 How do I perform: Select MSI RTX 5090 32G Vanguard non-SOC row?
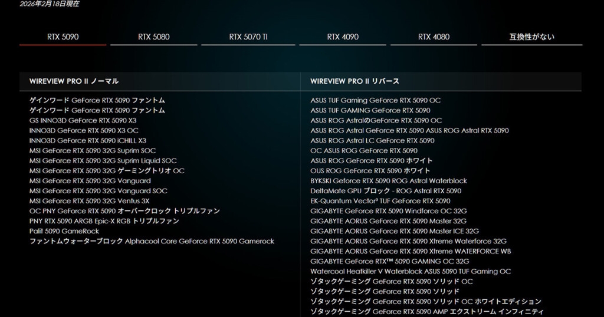tap(90, 180)
